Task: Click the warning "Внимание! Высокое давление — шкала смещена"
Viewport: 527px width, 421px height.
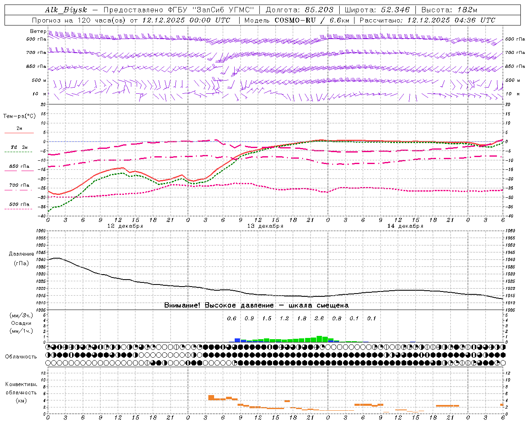Action: [x=257, y=305]
